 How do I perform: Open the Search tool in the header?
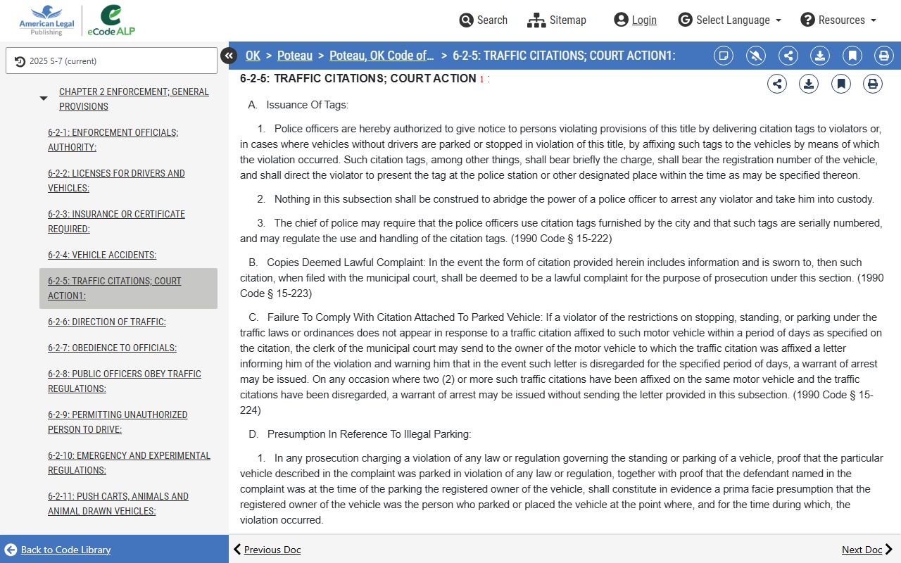point(483,20)
